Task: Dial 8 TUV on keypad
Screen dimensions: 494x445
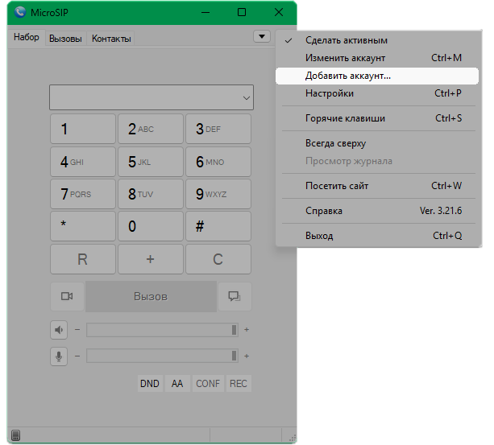Action: tap(151, 194)
